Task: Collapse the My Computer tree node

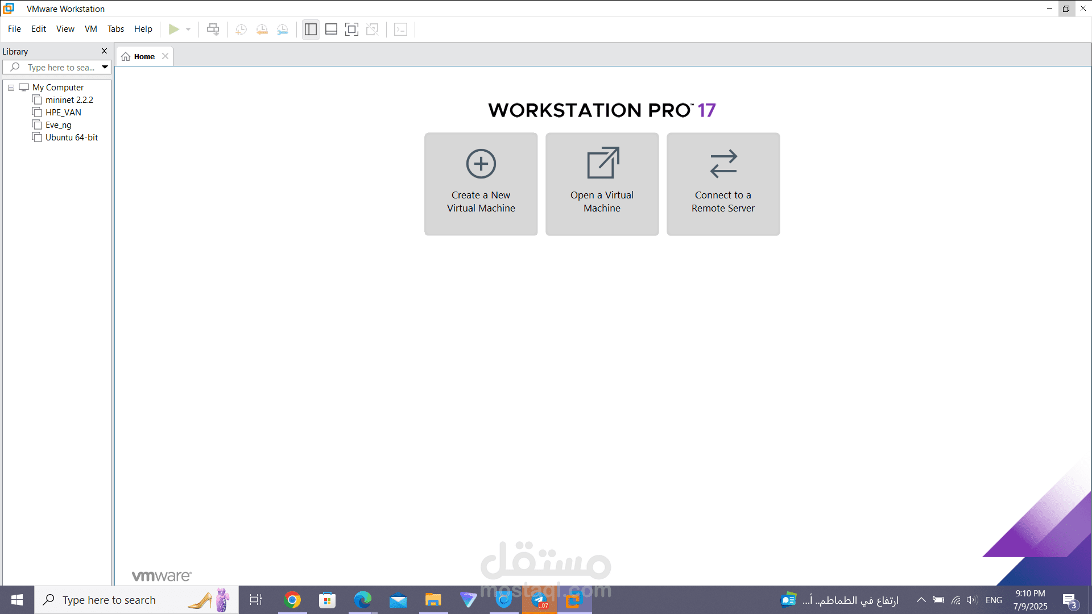Action: pos(11,88)
